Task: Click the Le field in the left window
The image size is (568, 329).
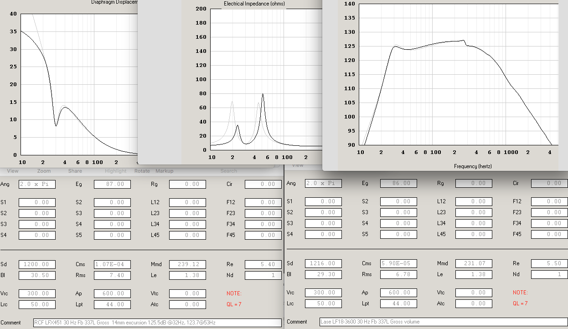Action: click(x=187, y=275)
